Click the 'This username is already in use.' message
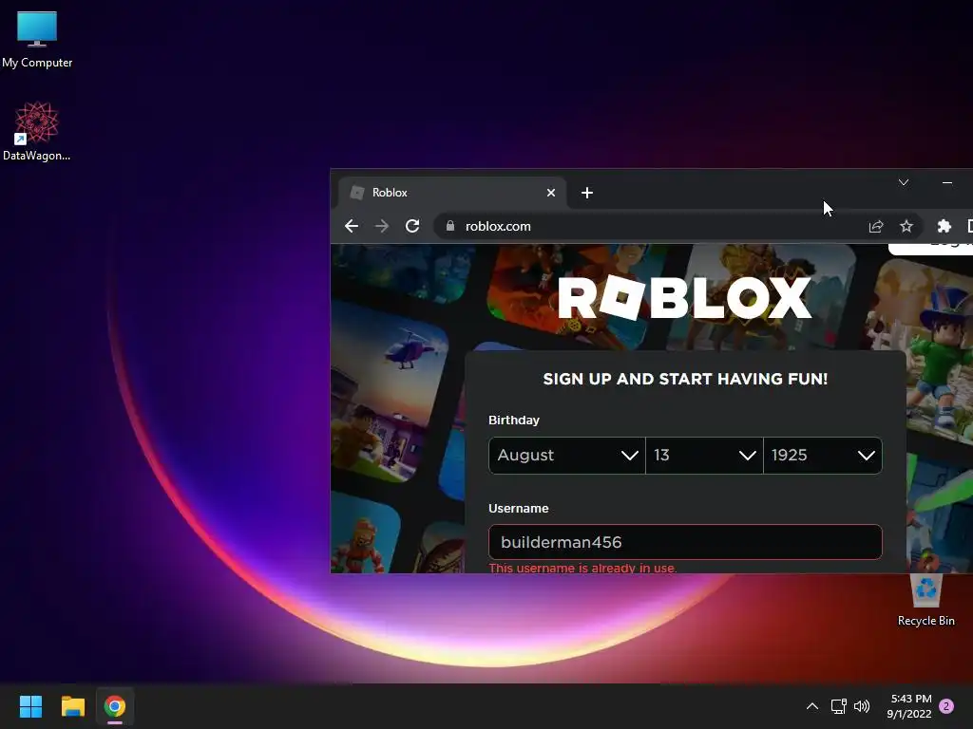 tap(582, 568)
